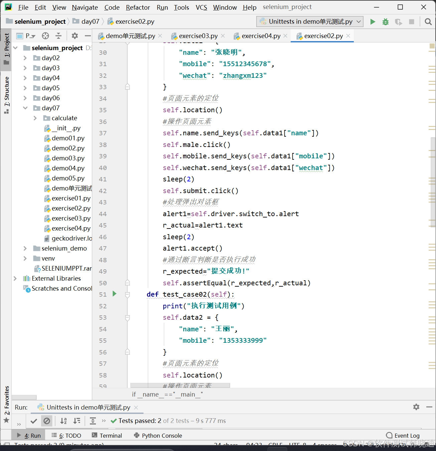The width and height of the screenshot is (436, 451).
Task: Click the Locate current file target icon
Action: (x=45, y=36)
